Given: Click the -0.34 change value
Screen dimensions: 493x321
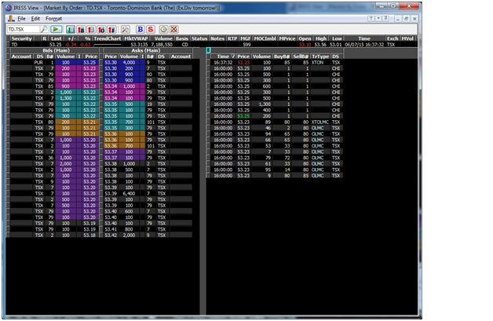Looking at the screenshot, I should (x=71, y=45).
